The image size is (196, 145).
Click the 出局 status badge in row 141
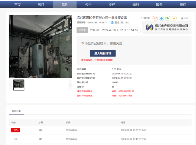(x=15, y=139)
